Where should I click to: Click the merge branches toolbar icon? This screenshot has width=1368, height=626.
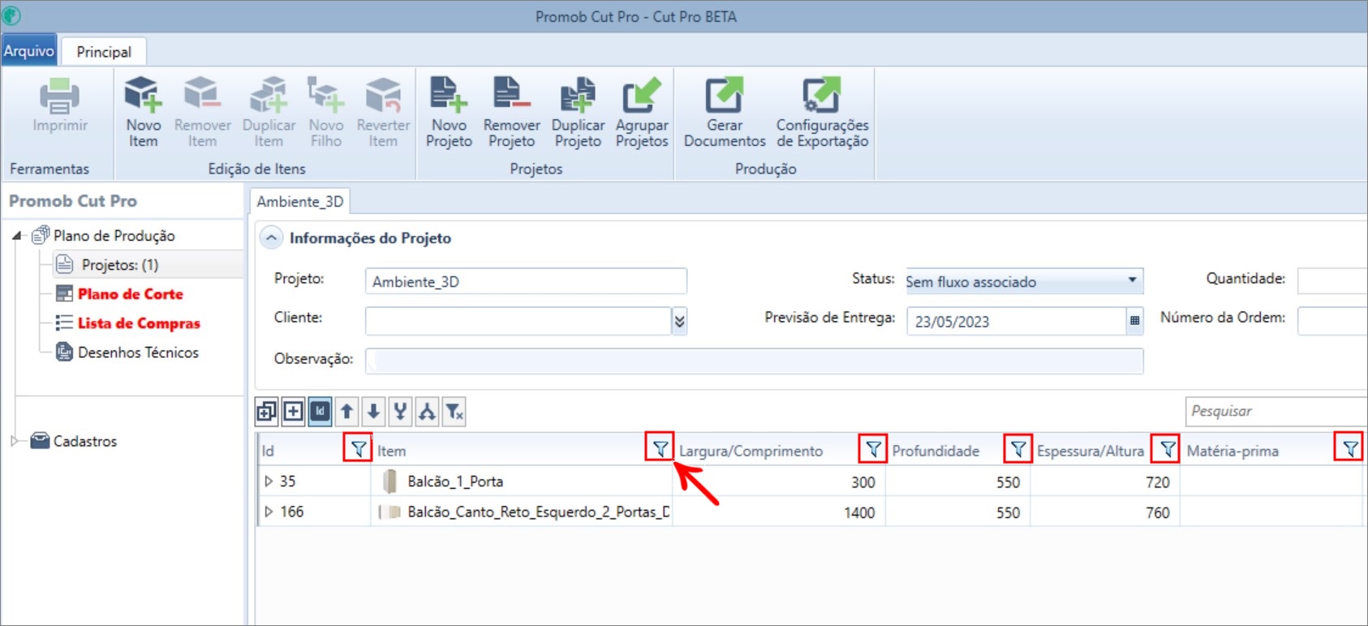point(400,412)
